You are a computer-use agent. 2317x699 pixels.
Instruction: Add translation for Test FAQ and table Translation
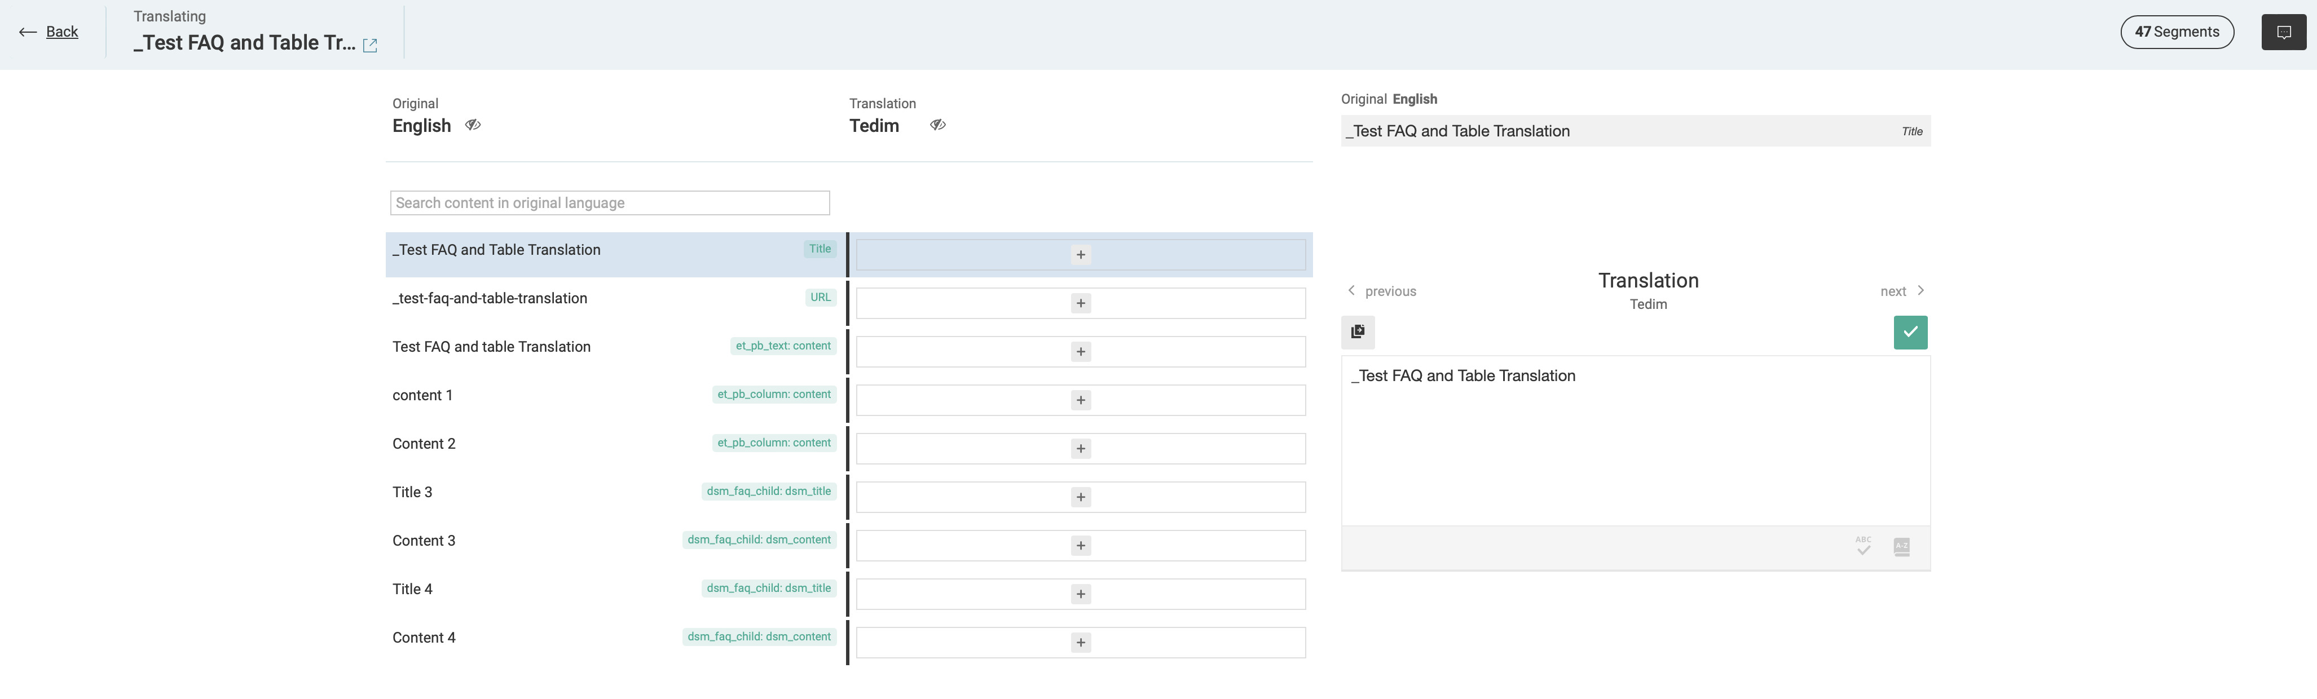click(x=1080, y=352)
